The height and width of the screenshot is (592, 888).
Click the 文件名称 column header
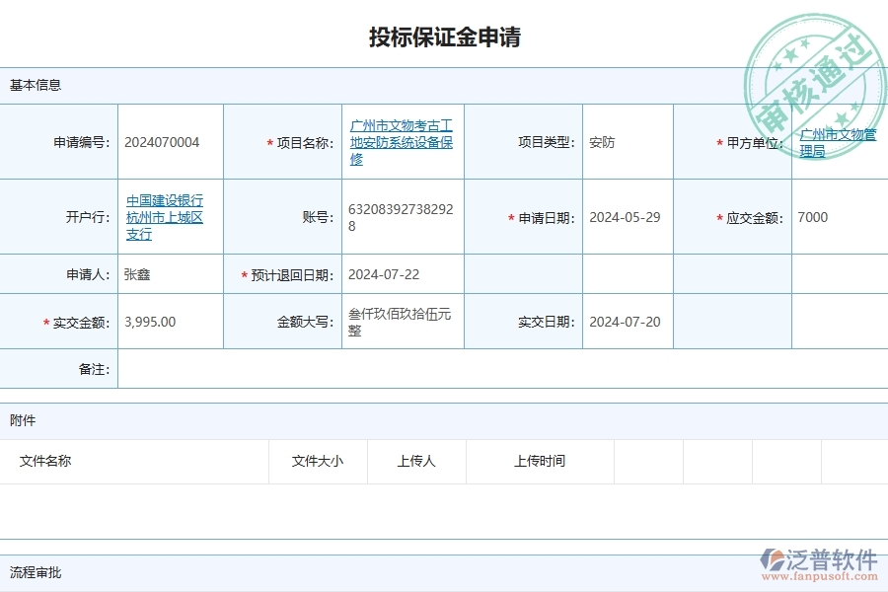[x=47, y=461]
